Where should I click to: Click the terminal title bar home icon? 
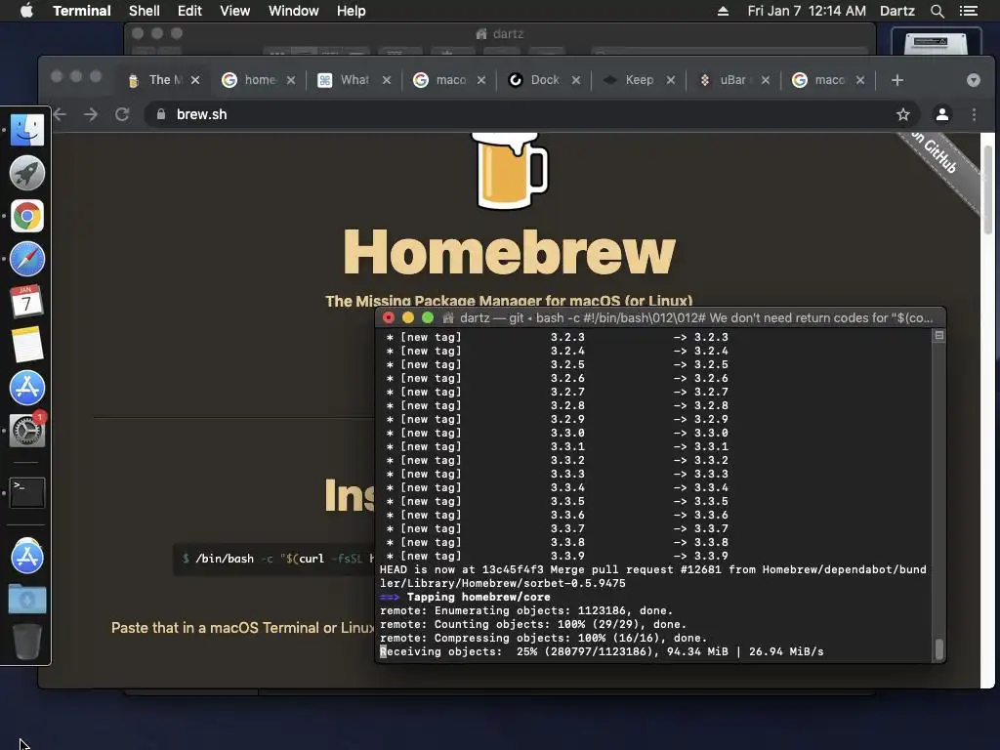(447, 317)
